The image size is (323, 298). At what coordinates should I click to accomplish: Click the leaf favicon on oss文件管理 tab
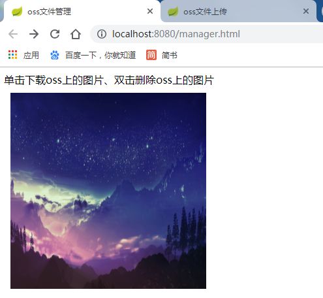coord(17,11)
